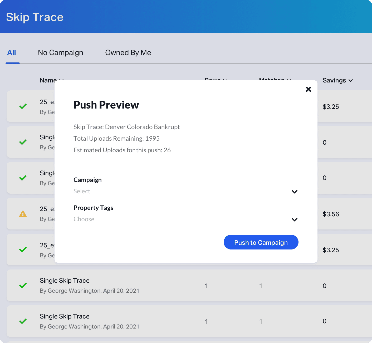Image resolution: width=372 pixels, height=343 pixels.
Task: Click 'Total Uploads Remaining: 1995' text
Action: 116,139
